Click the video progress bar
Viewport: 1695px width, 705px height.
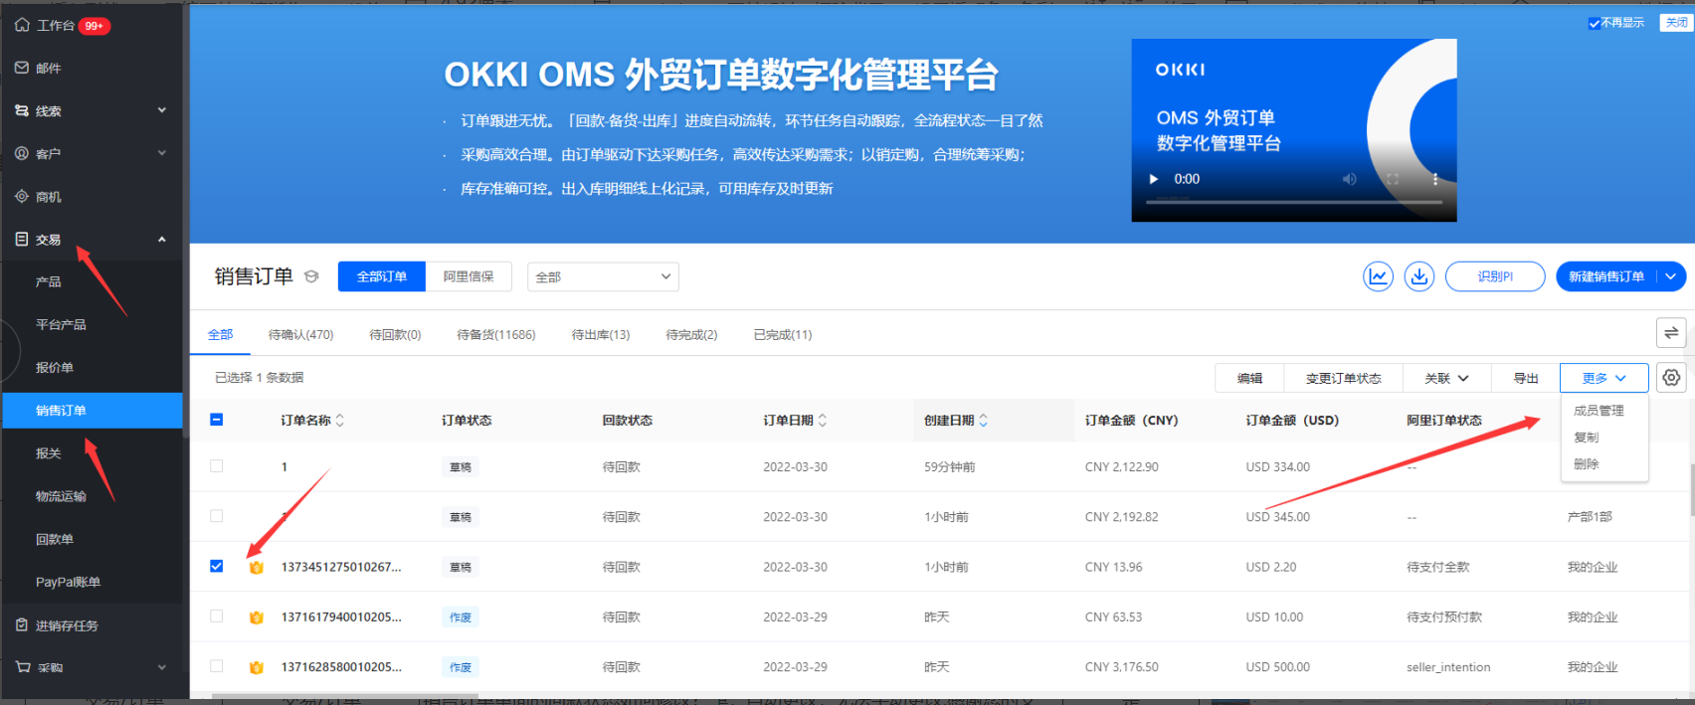coord(1294,202)
